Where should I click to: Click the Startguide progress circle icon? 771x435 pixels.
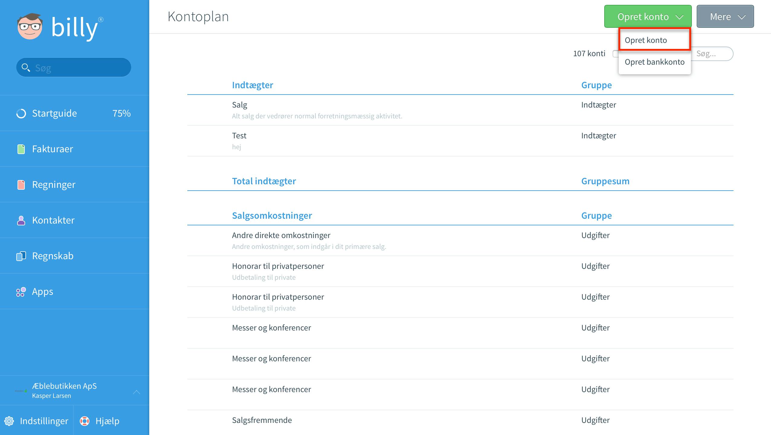click(21, 114)
